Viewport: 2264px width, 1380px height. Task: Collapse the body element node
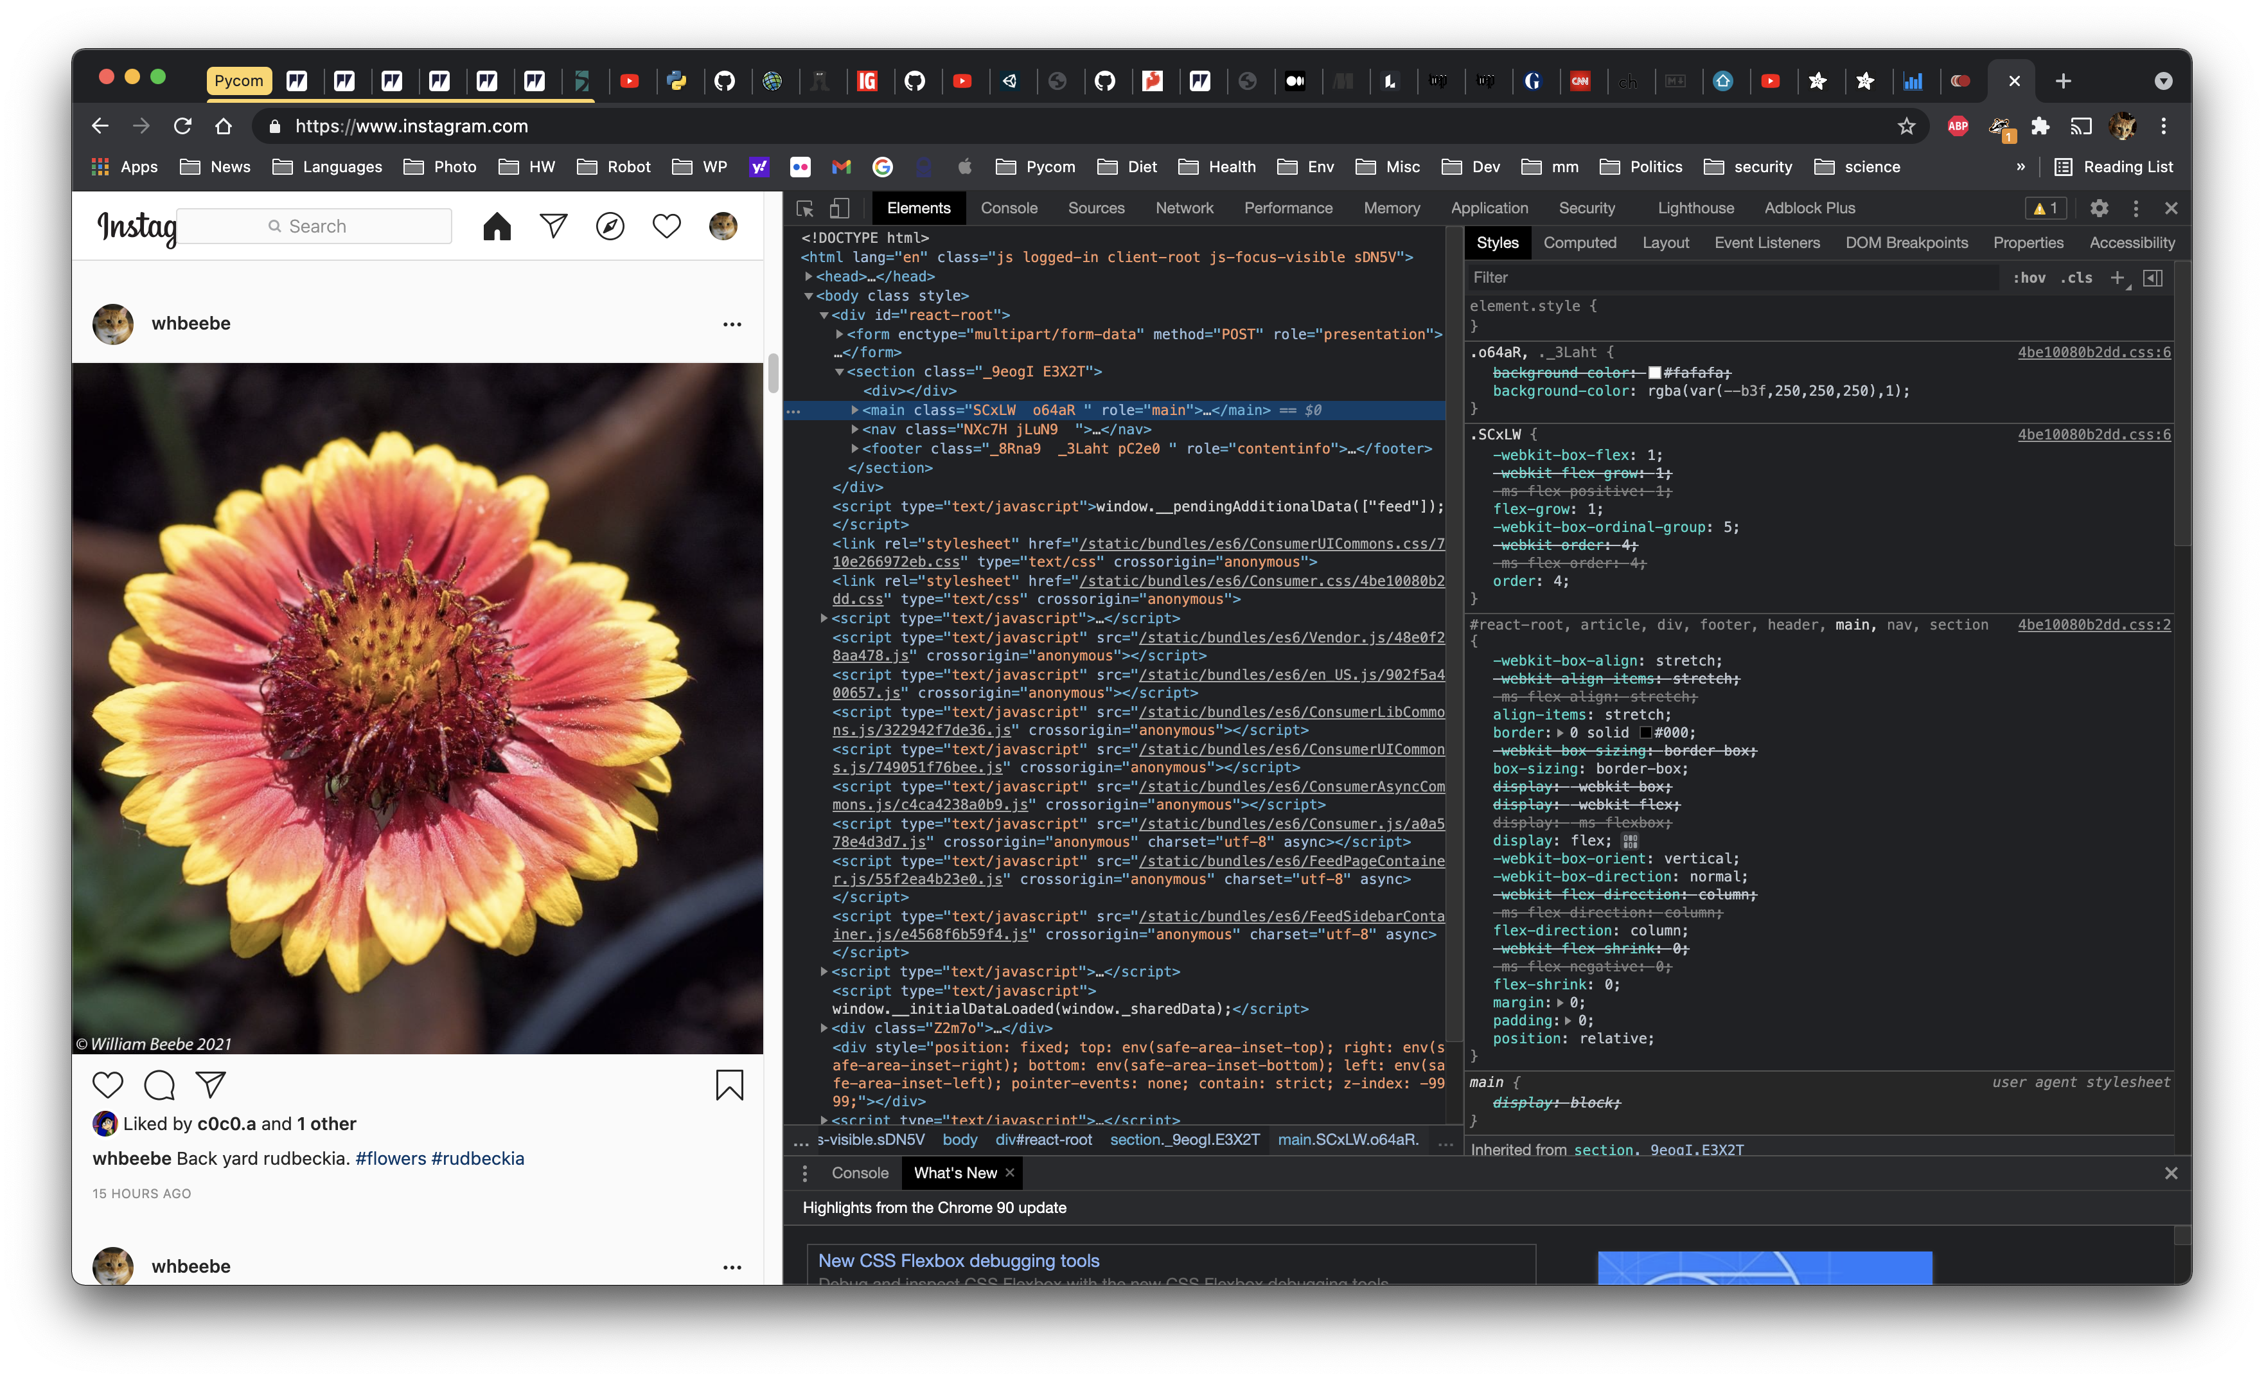809,296
